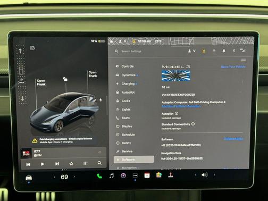Tap the 3D car model
268x201 pixels.
tap(64, 113)
